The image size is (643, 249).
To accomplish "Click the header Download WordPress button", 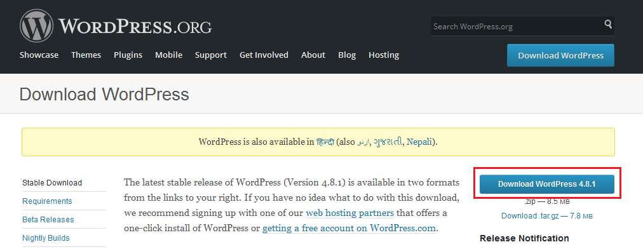I will [560, 55].
